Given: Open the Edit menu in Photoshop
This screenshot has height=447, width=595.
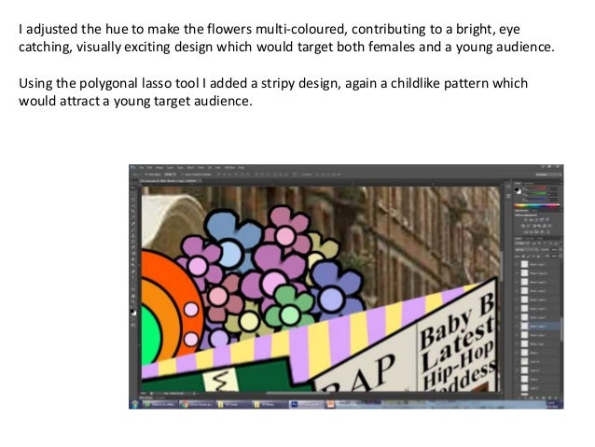Looking at the screenshot, I should pos(149,167).
